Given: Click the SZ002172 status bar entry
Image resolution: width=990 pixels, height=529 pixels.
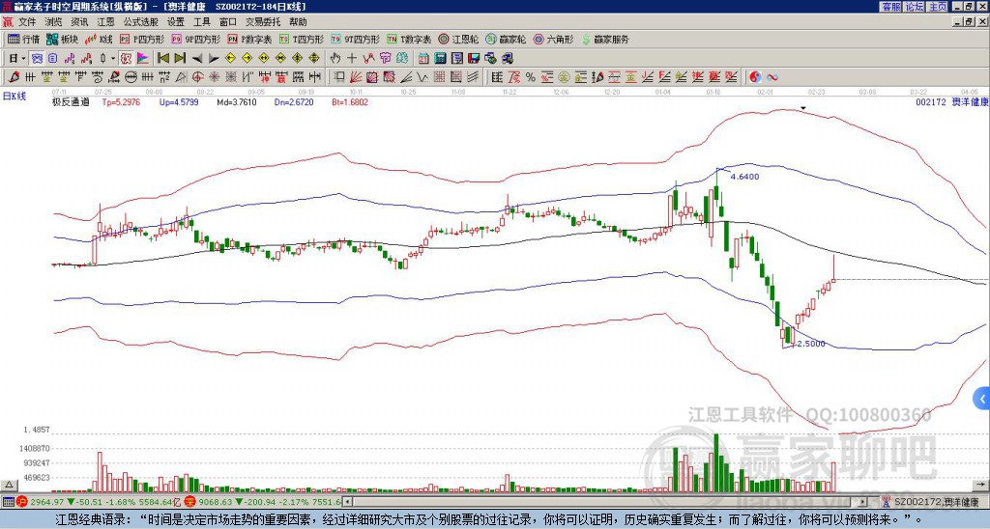Looking at the screenshot, I should tap(935, 502).
